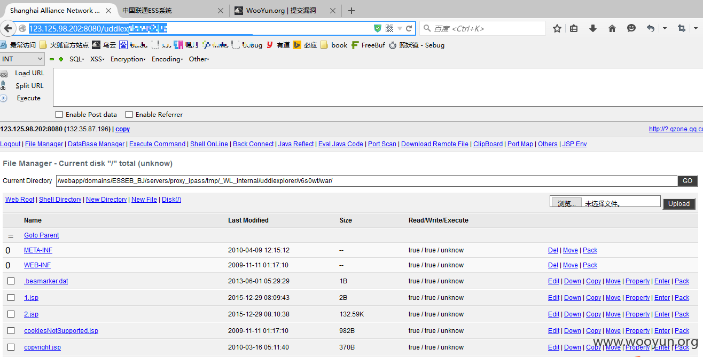The image size is (703, 357).
Task: Open a new tab with plus button
Action: point(351,11)
